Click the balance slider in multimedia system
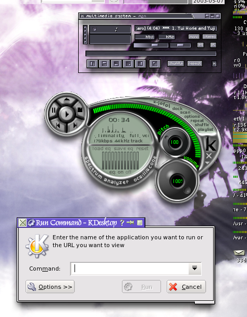Screen dimensions: 247x317 coord(180,45)
